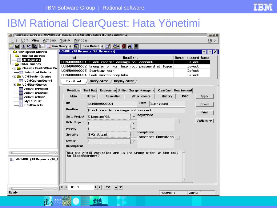Open the New Defect dropdown arrow

click(102, 46)
